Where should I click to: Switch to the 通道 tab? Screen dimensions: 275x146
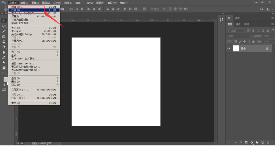(238, 24)
